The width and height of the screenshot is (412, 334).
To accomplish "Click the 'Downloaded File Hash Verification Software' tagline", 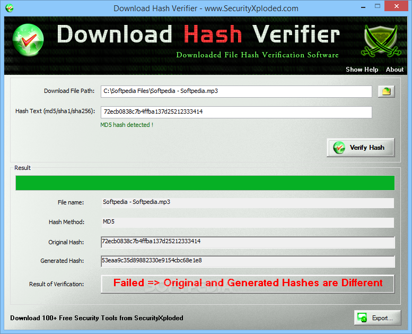I will (257, 55).
